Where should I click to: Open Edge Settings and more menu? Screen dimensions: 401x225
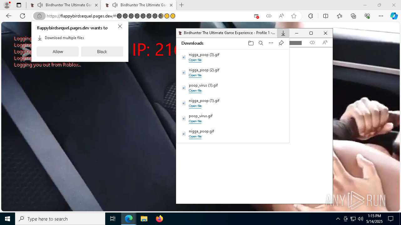[381, 16]
